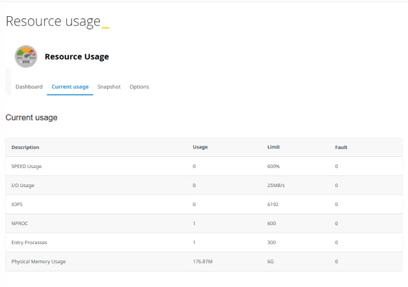Screen dimensions: 408x287
Task: Switch to the Dashboard tab
Action: 29,87
